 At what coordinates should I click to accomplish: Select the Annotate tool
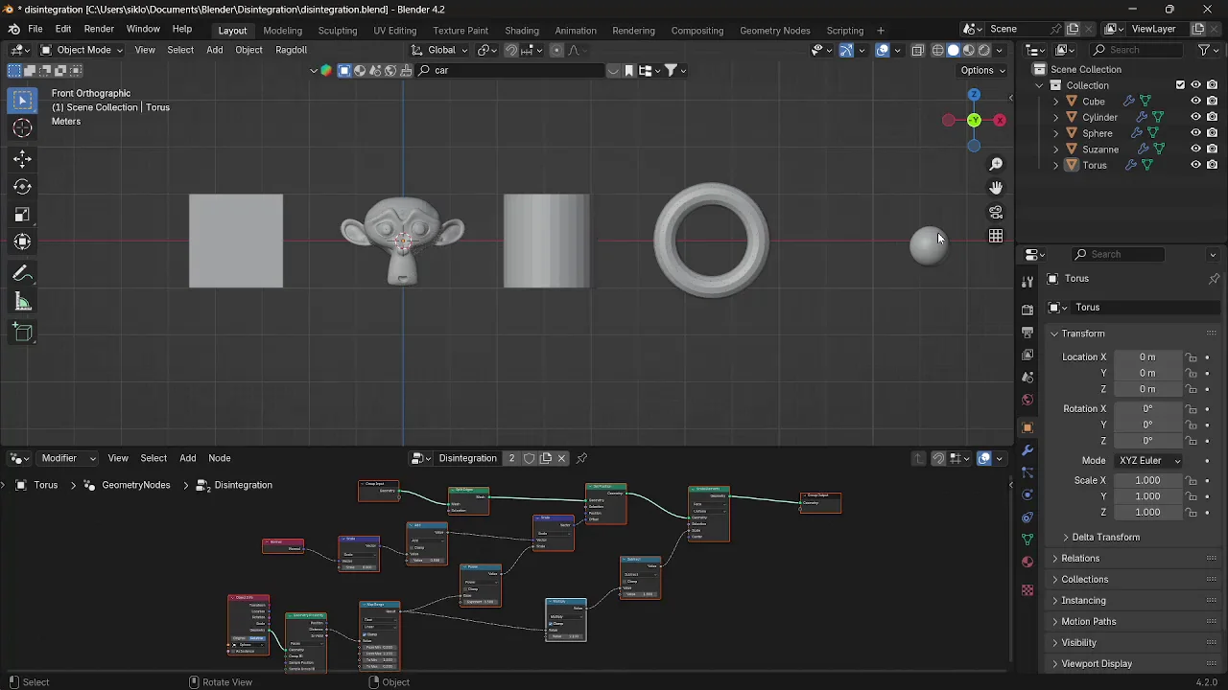pos(22,274)
